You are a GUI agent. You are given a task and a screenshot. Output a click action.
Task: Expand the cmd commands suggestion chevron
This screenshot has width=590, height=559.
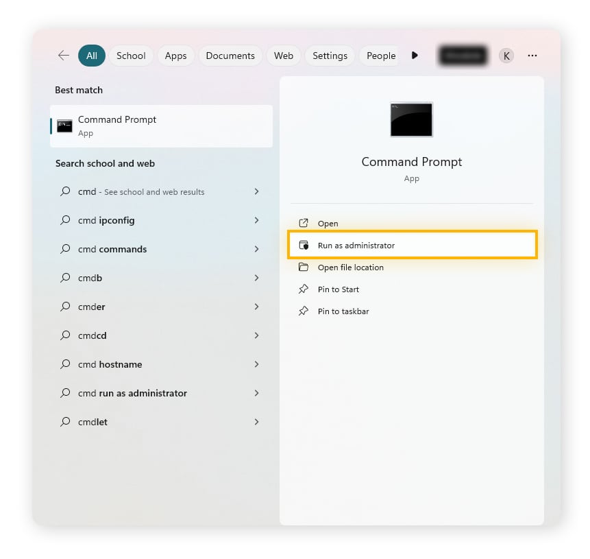click(256, 249)
